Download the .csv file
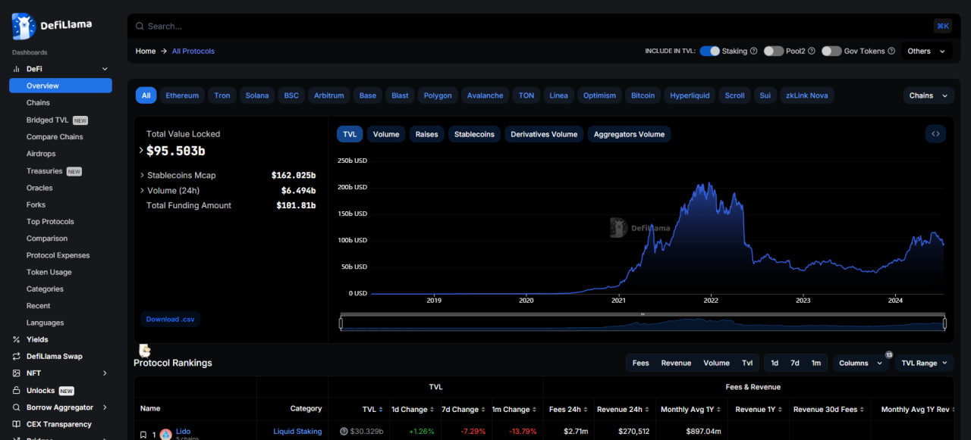The image size is (971, 440). point(171,319)
